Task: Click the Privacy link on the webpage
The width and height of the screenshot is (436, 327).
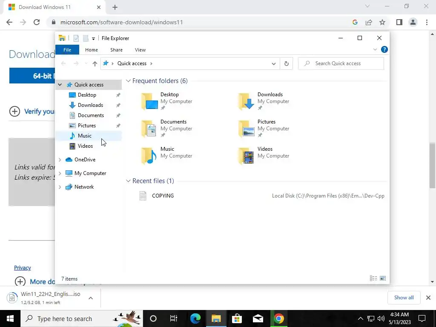Action: [23, 268]
